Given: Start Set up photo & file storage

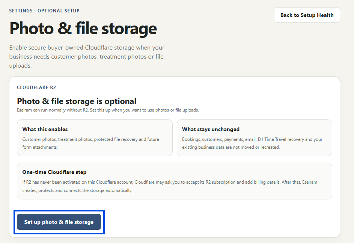Looking at the screenshot, I should 59,222.
